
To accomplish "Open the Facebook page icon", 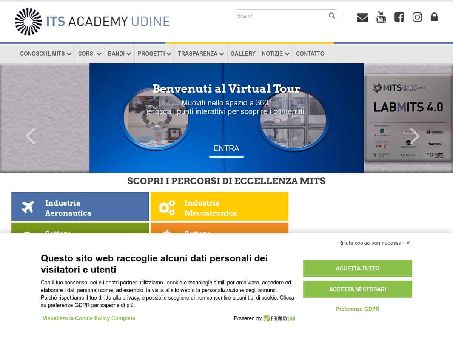I will click(x=399, y=17).
